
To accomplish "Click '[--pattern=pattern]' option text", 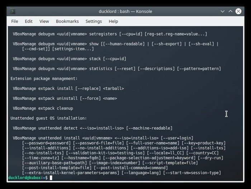I will pos(199,69).
